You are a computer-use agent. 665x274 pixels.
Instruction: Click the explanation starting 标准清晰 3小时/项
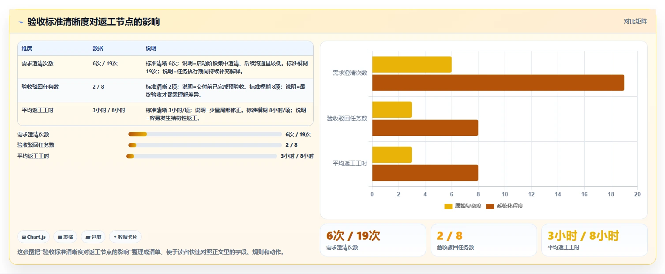tap(226, 114)
